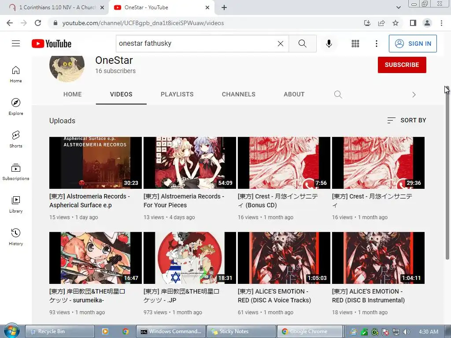Open Windows Command taskbar item

[x=171, y=331]
